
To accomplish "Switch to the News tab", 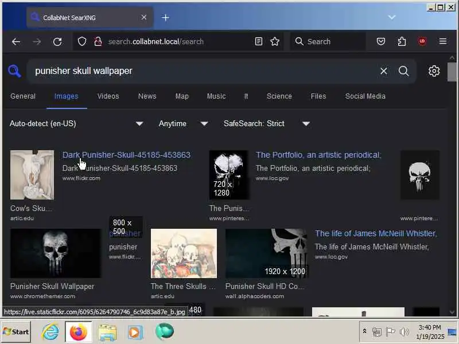I will 147,96.
